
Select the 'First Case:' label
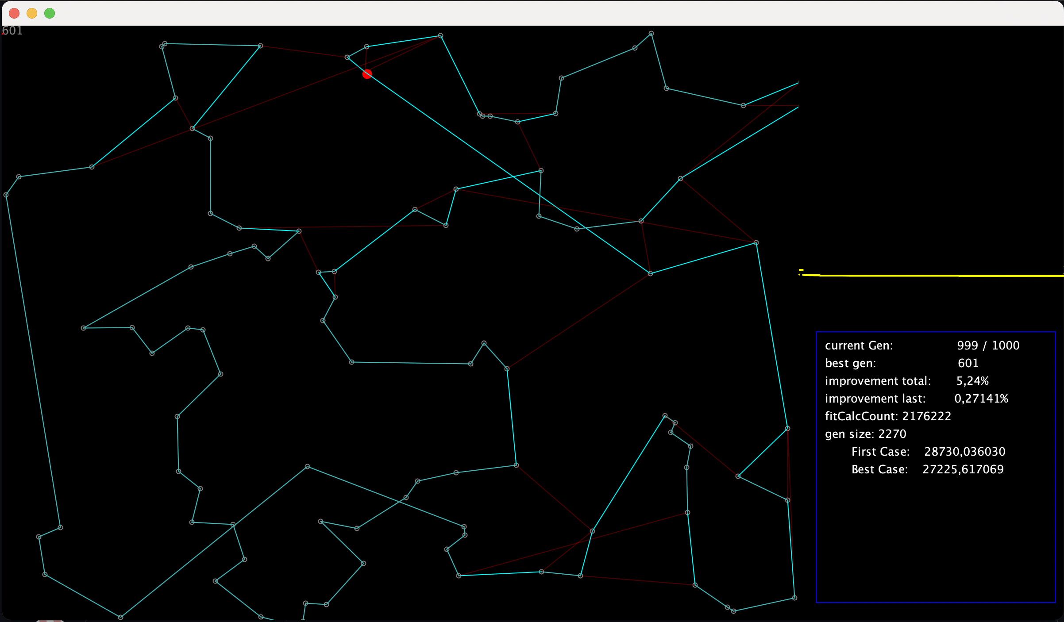(880, 452)
